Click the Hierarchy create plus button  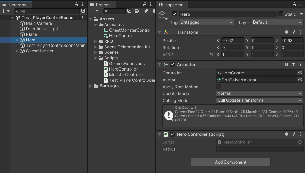(x=3, y=11)
